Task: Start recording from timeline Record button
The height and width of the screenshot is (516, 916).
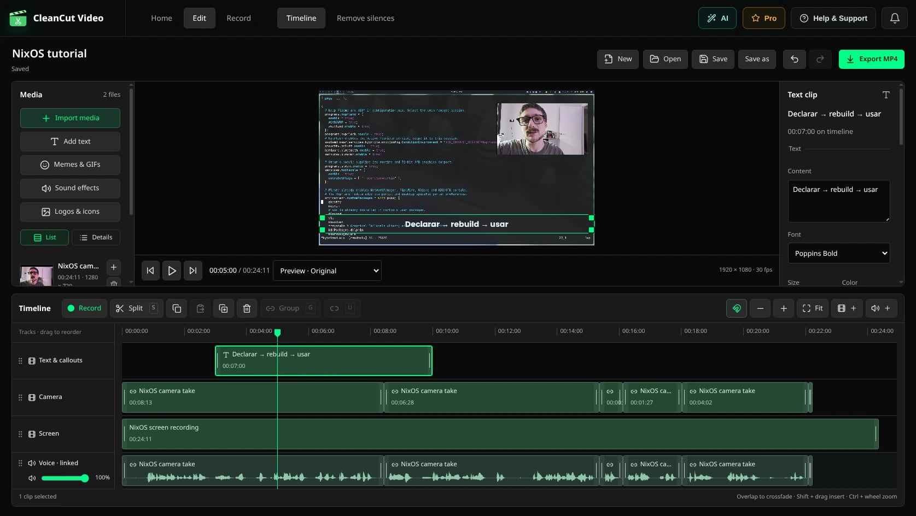Action: tap(84, 308)
